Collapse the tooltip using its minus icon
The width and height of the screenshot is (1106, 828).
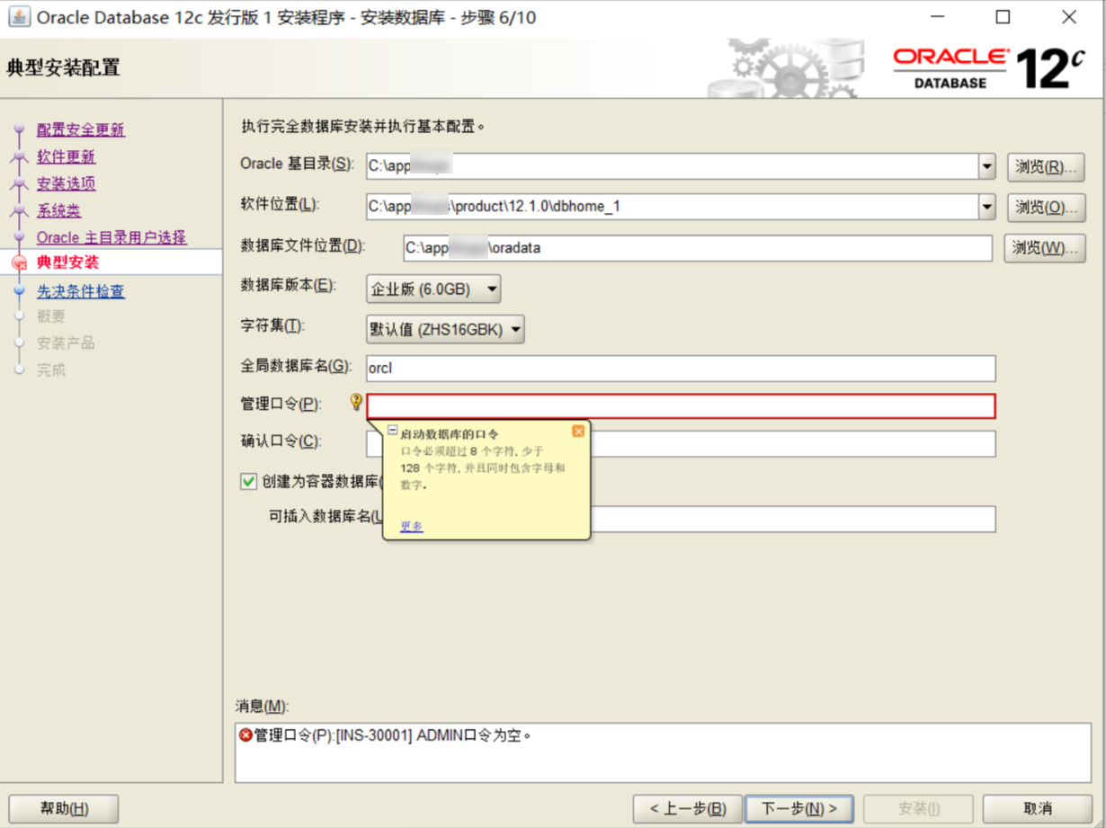click(x=393, y=432)
